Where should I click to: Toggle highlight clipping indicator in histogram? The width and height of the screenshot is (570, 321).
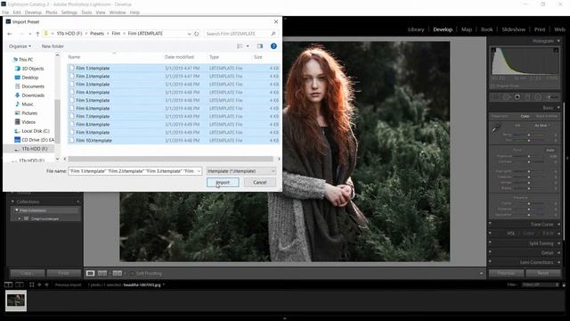(x=556, y=50)
